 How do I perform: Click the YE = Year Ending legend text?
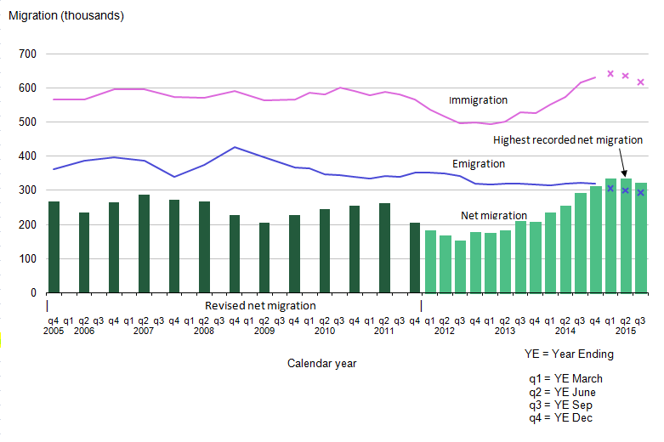569,354
